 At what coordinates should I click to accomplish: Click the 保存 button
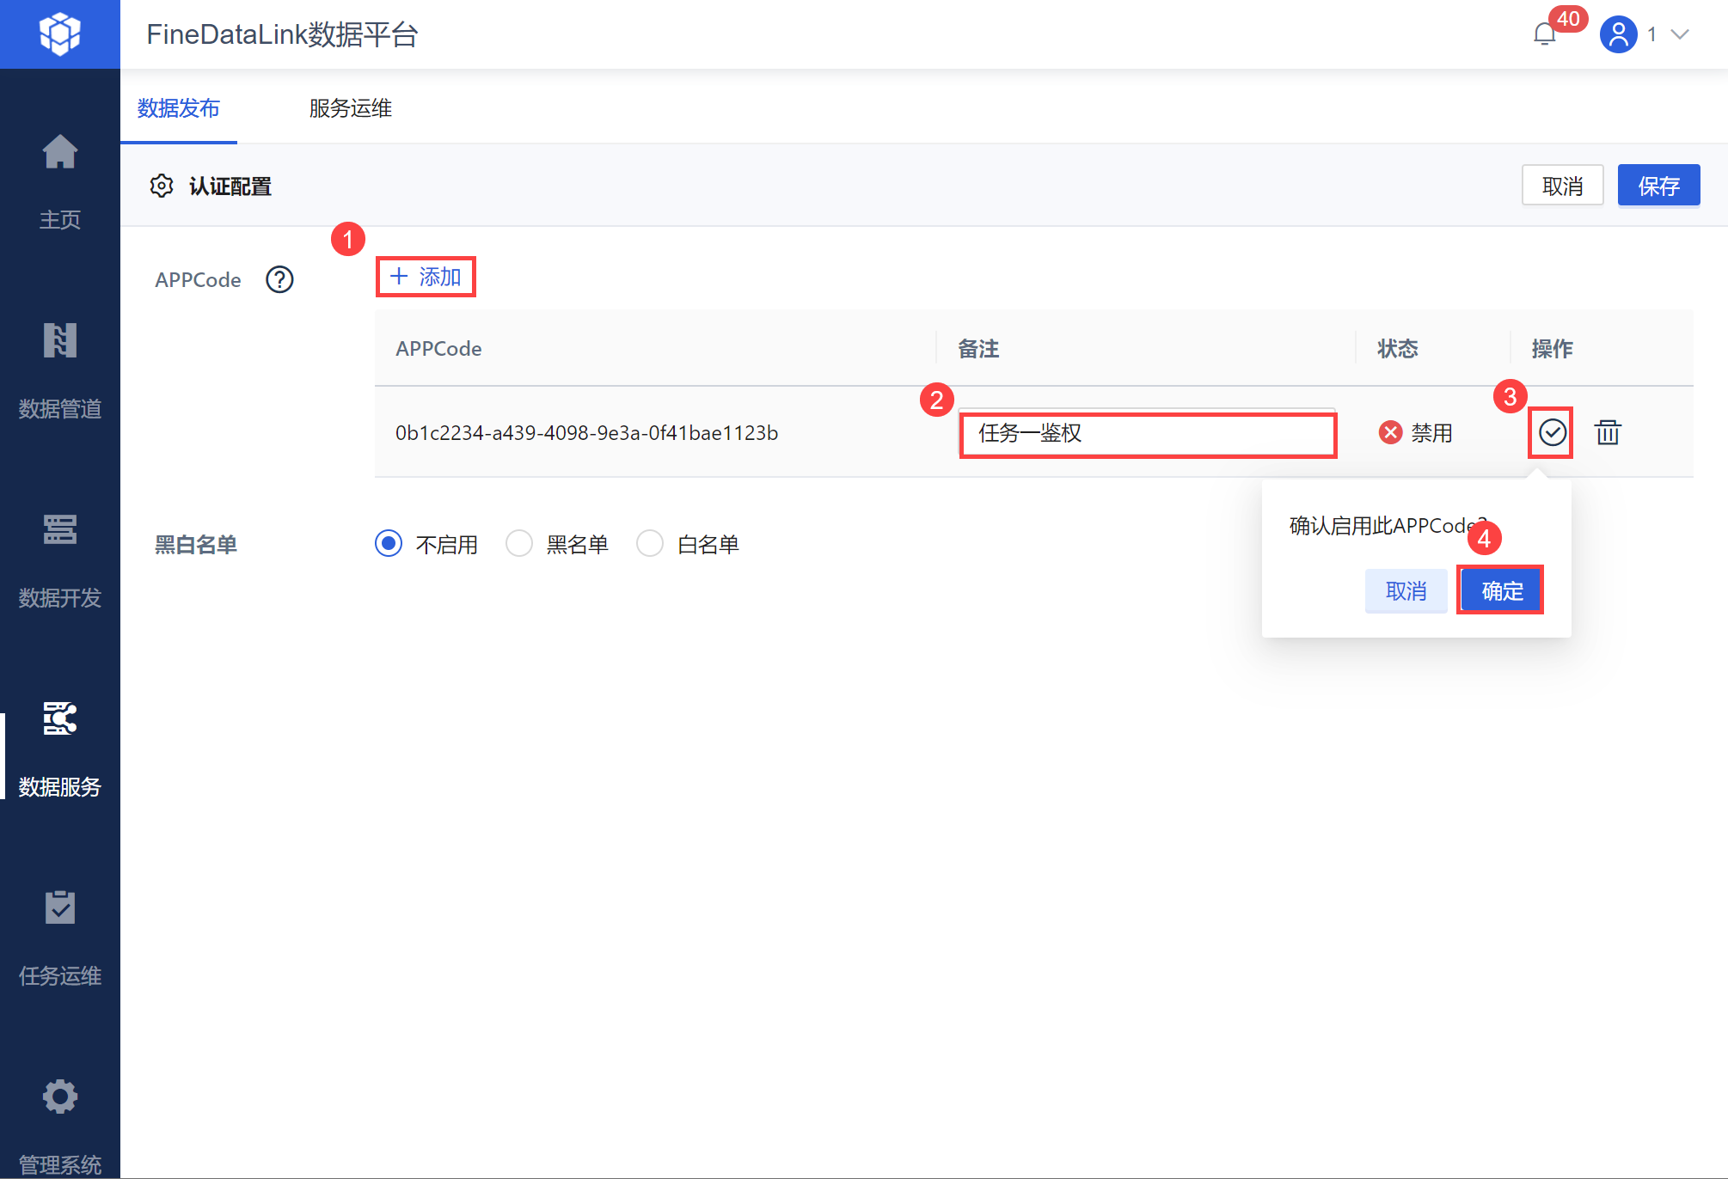click(1658, 186)
